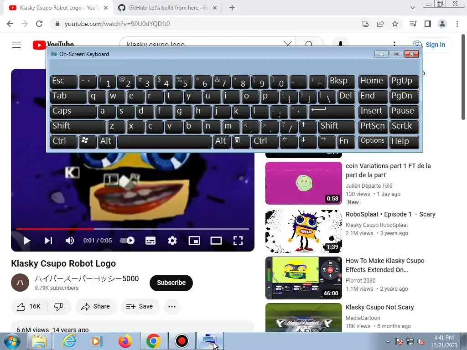The width and height of the screenshot is (467, 350).
Task: Play the Klasky Csupo video
Action: pos(26,241)
